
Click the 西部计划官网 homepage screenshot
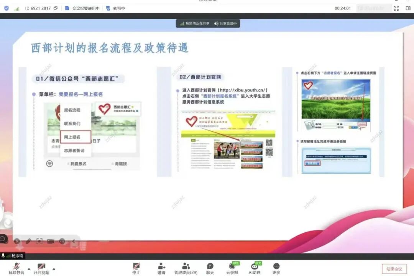click(228, 140)
